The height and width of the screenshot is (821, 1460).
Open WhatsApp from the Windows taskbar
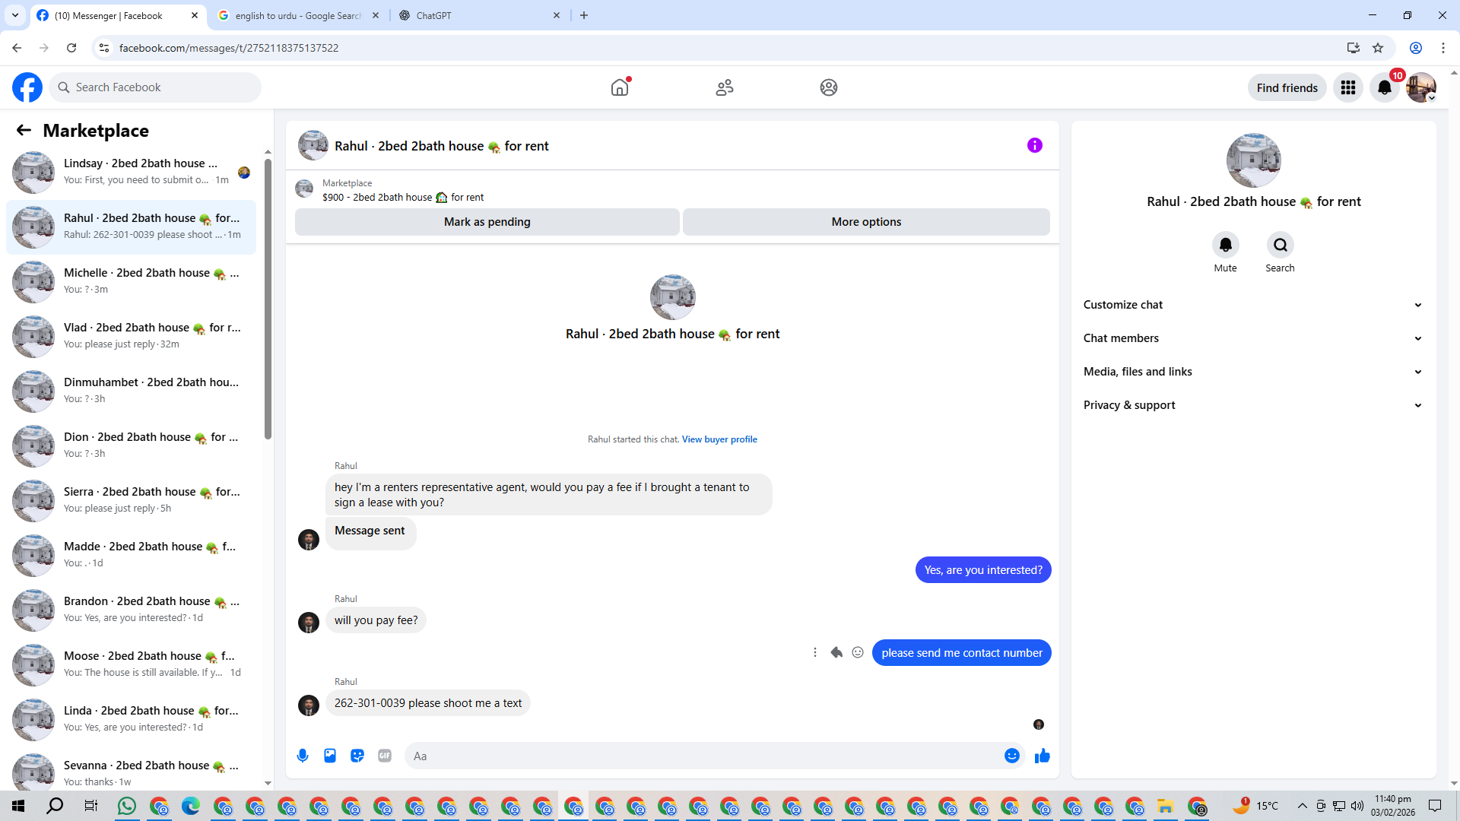coord(127,806)
